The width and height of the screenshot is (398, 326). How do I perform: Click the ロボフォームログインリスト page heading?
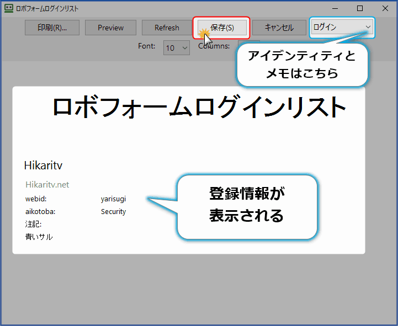click(199, 107)
